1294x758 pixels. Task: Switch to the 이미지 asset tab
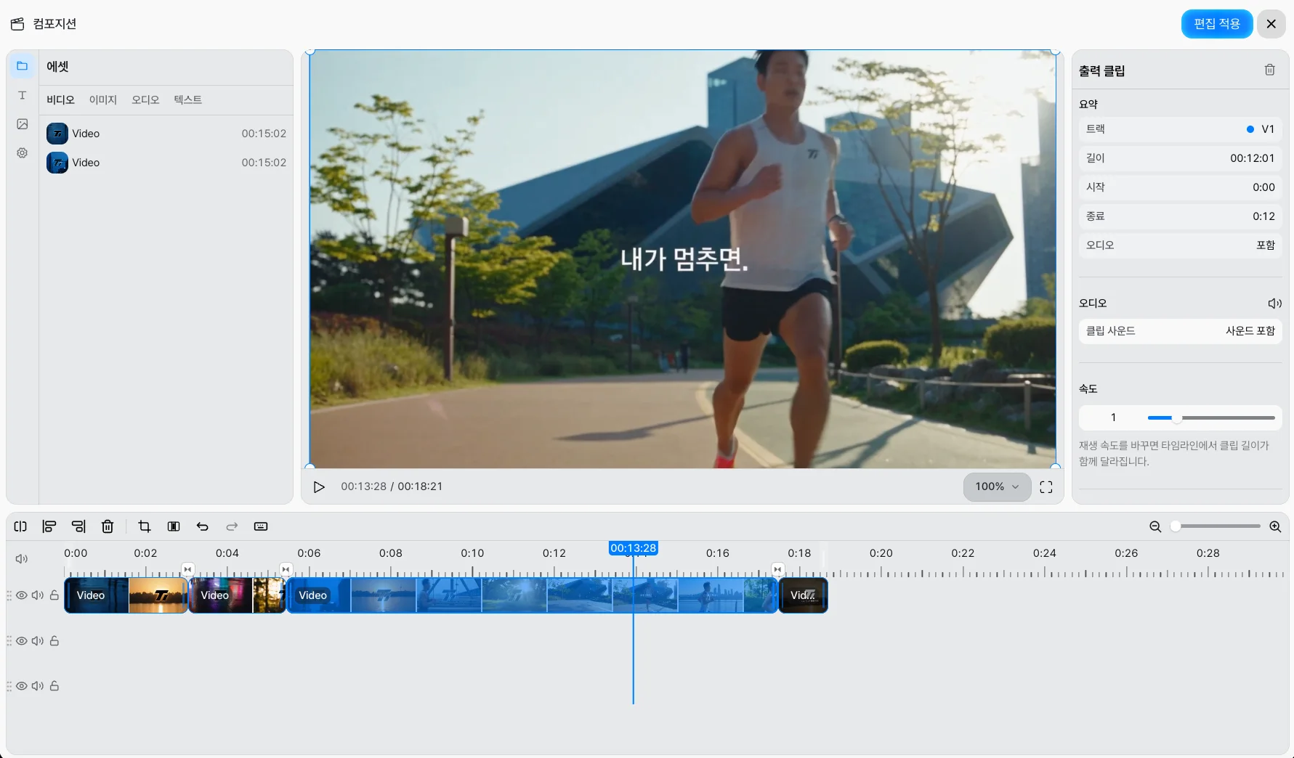click(x=103, y=99)
